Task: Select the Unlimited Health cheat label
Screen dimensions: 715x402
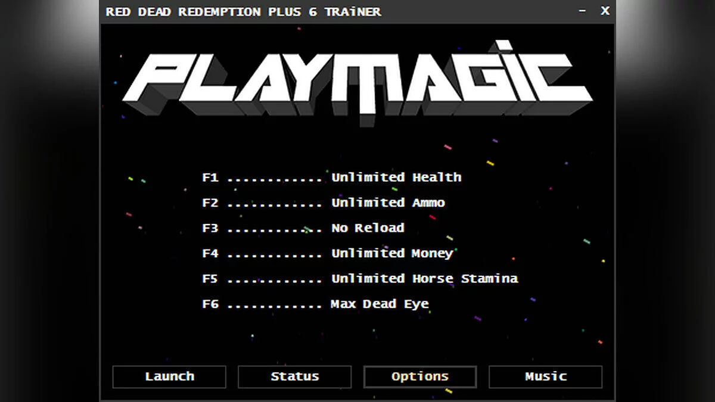Action: [x=396, y=177]
